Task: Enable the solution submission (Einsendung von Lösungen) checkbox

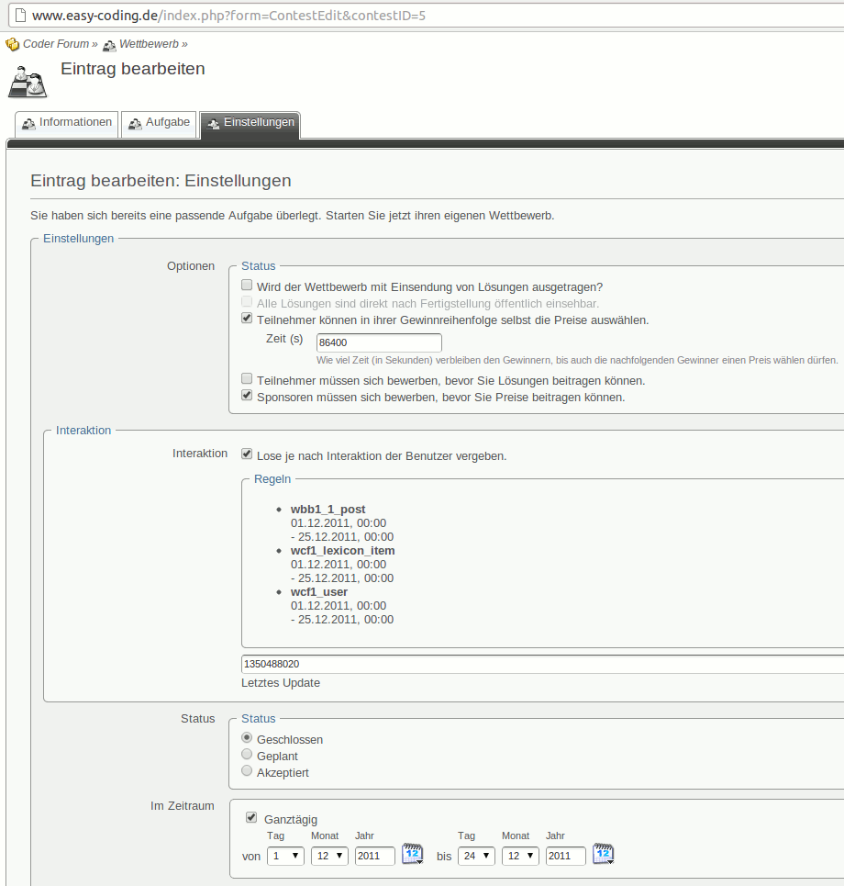Action: click(247, 286)
